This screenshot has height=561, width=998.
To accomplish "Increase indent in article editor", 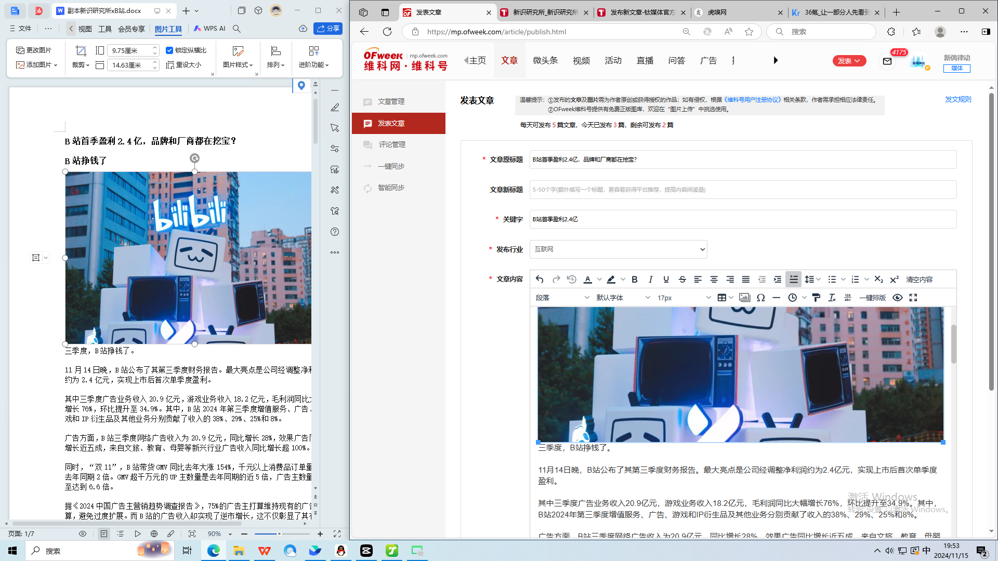I will tap(778, 279).
